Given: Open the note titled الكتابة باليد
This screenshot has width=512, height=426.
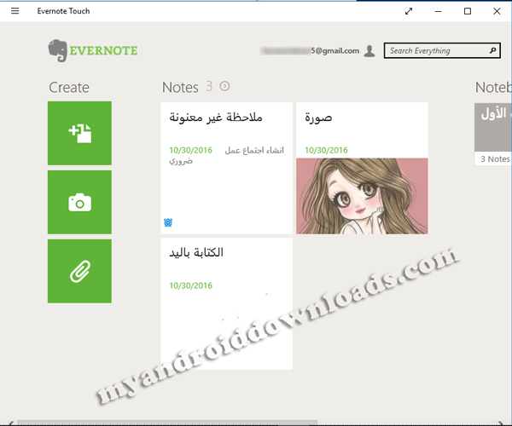Looking at the screenshot, I should tap(226, 304).
